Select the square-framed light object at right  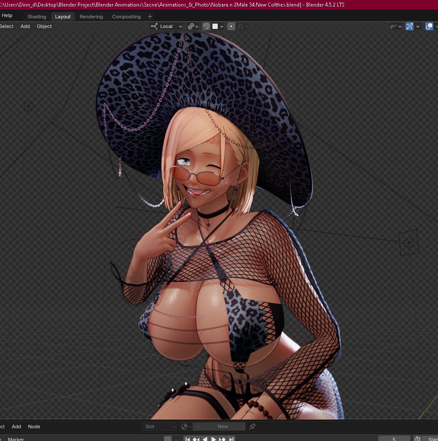point(409,242)
